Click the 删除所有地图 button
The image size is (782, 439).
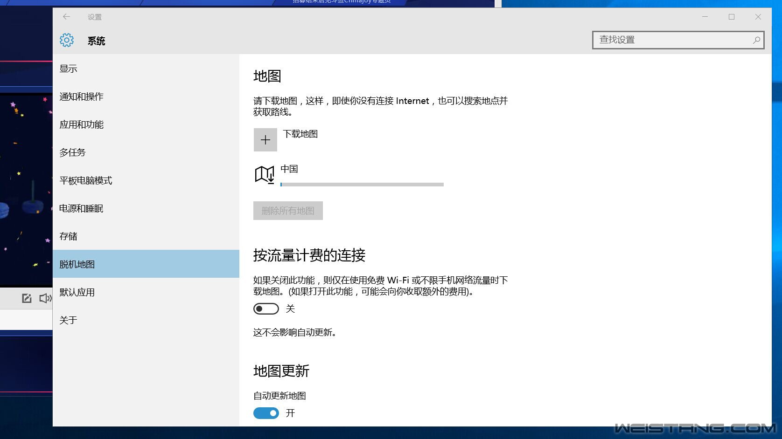288,211
